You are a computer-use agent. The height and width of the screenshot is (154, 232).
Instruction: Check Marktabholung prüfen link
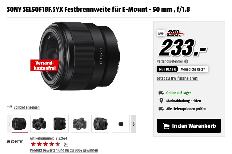184,101
